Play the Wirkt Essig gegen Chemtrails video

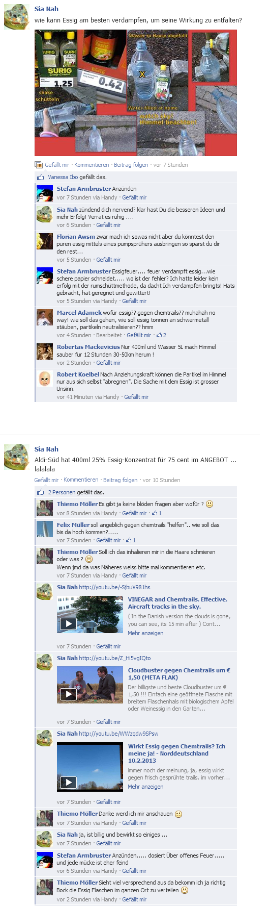[68, 782]
